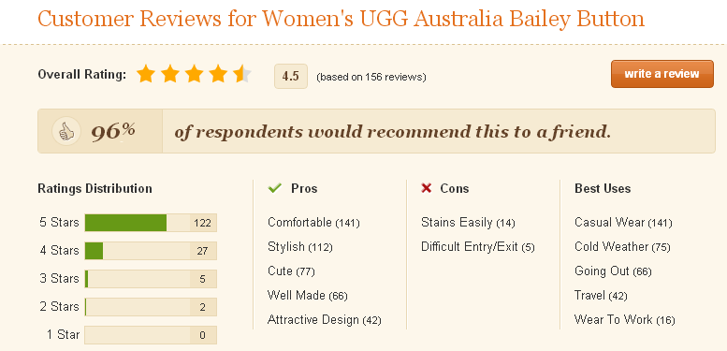Select the Casual Wear best use
The height and width of the screenshot is (351, 727).
coord(623,223)
